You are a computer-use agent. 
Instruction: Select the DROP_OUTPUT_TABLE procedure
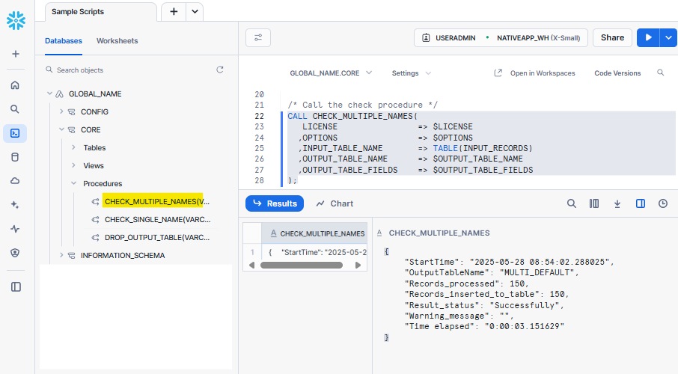tap(157, 237)
